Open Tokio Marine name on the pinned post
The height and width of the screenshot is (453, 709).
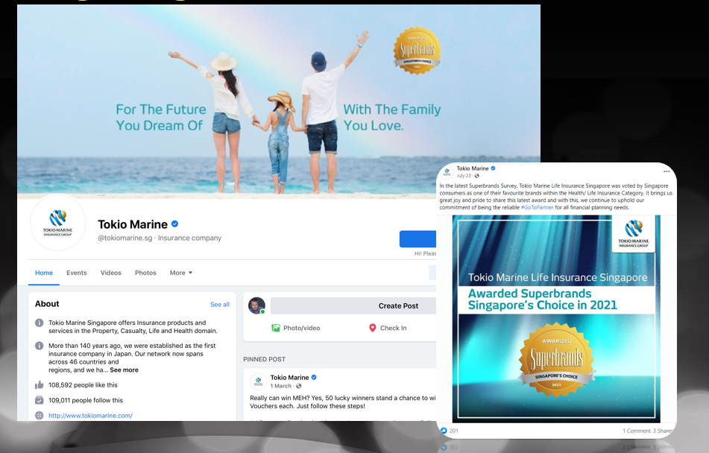(289, 378)
